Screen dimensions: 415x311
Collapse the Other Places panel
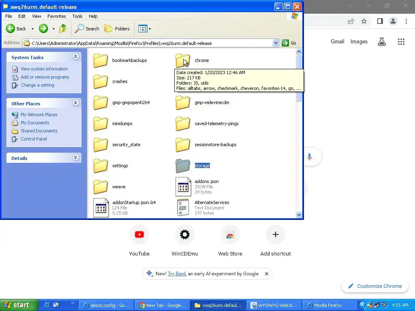pos(76,102)
